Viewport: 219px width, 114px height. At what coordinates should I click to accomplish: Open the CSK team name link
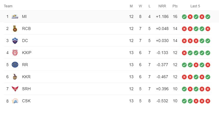(x=26, y=101)
